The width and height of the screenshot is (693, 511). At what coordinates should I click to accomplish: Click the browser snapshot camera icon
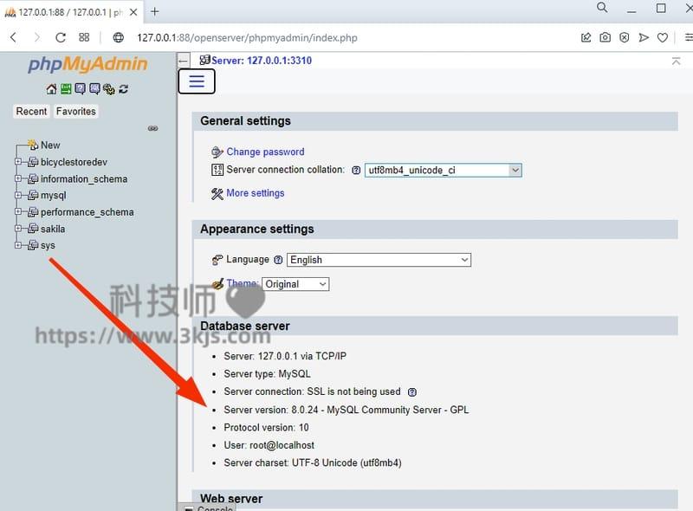605,37
